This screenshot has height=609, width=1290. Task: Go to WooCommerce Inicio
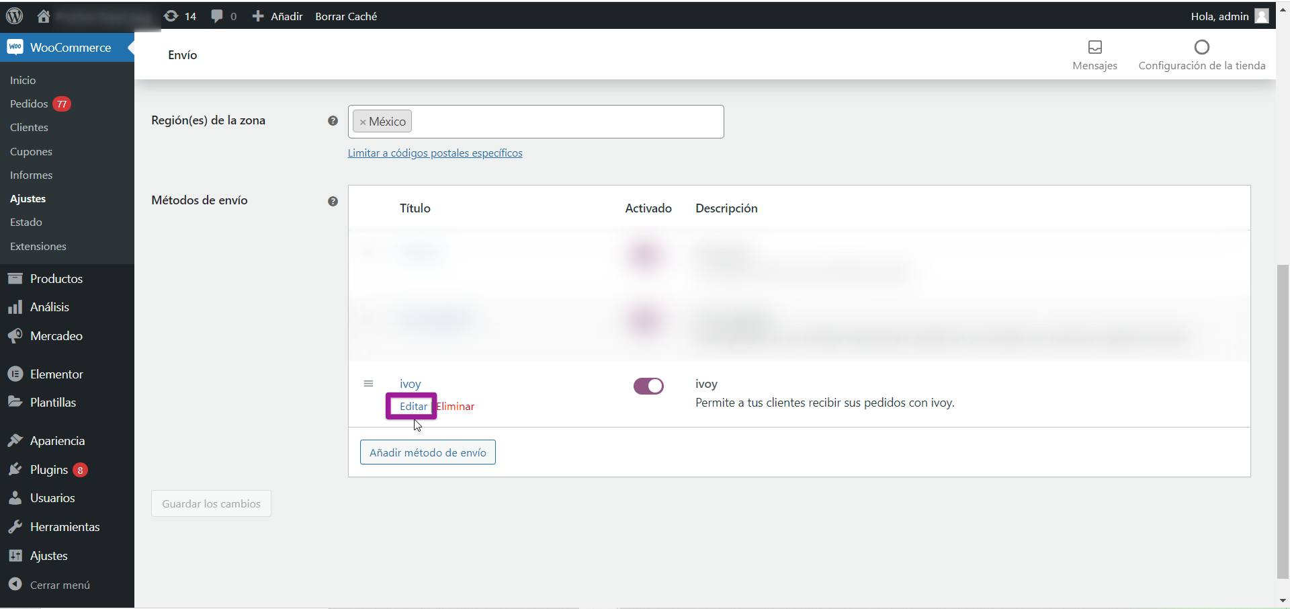pos(23,80)
